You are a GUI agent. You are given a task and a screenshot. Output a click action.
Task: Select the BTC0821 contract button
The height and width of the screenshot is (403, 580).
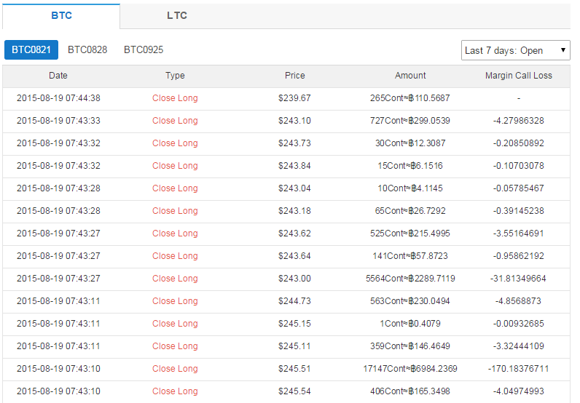point(31,50)
